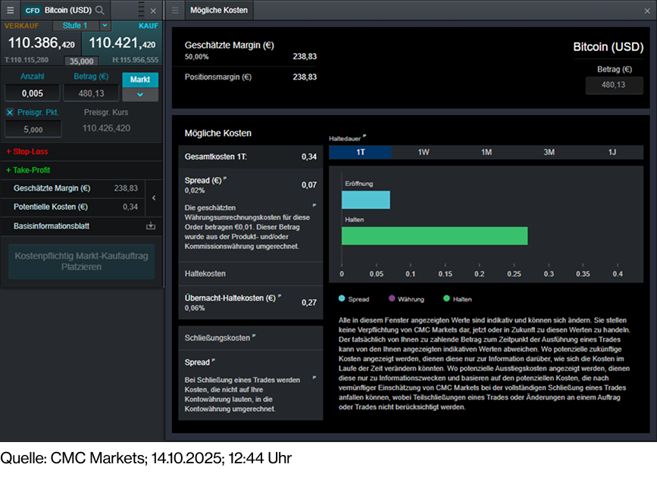Image resolution: width=657 pixels, height=486 pixels.
Task: Switch to the 3M holding period tab
Action: tap(549, 152)
